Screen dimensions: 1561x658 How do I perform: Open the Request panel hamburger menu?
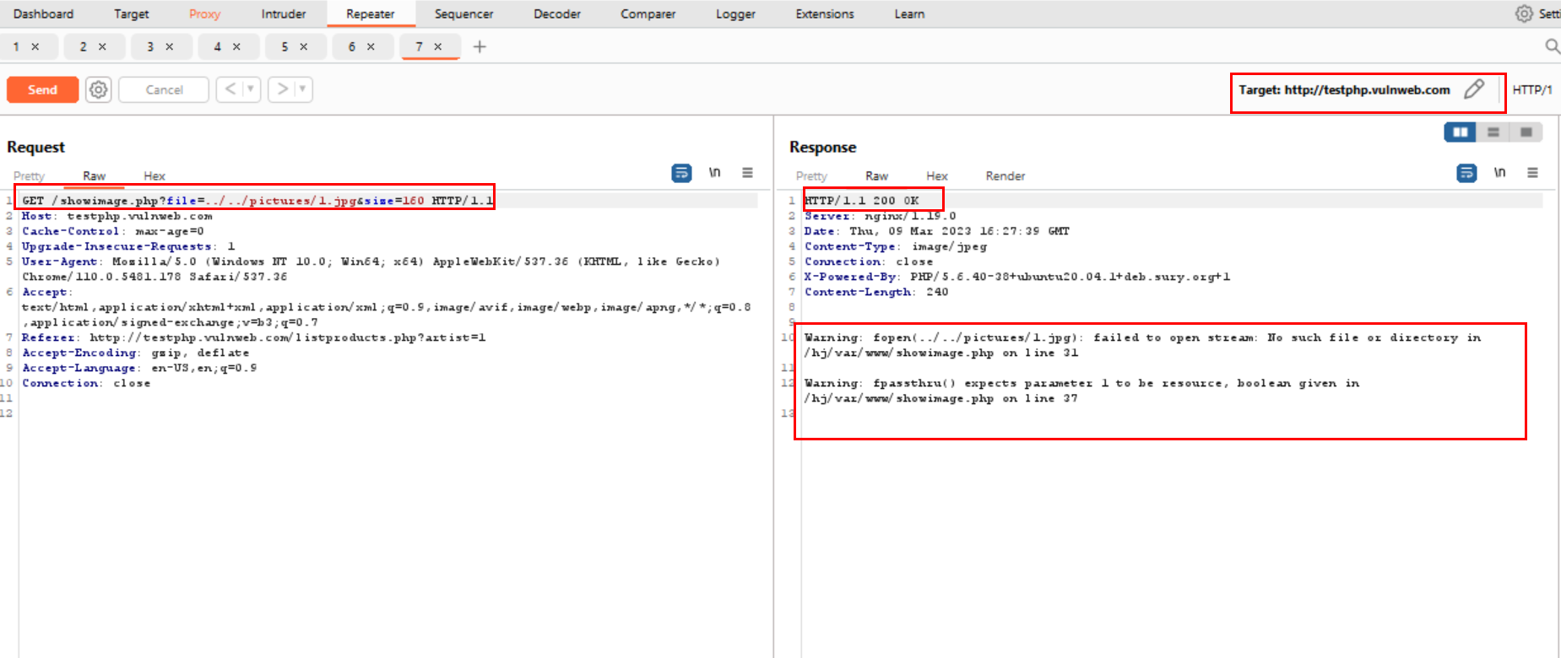[747, 173]
